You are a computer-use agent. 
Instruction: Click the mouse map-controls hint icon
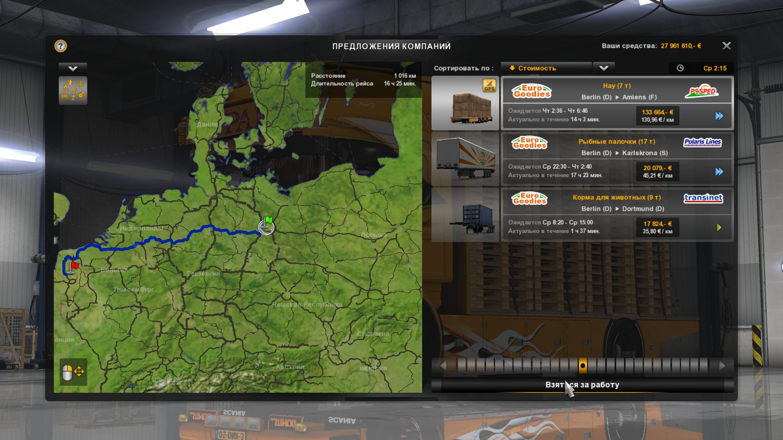pos(73,372)
